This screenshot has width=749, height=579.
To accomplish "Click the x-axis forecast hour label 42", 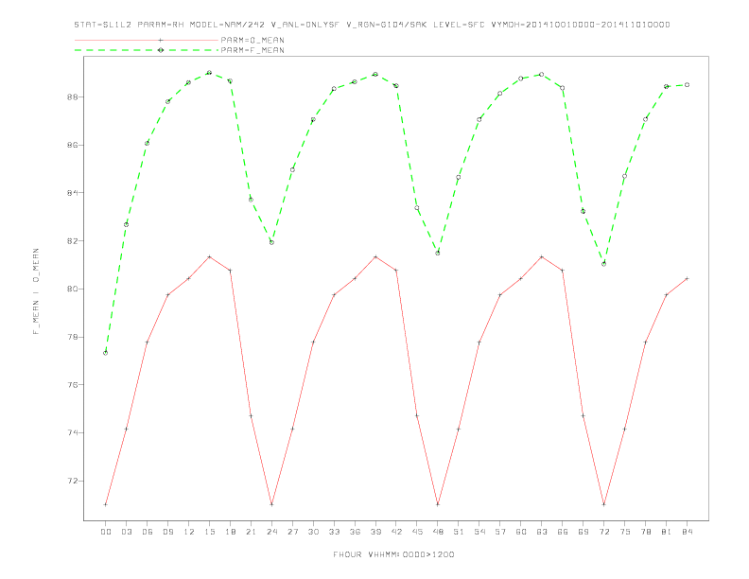I will click(x=396, y=532).
